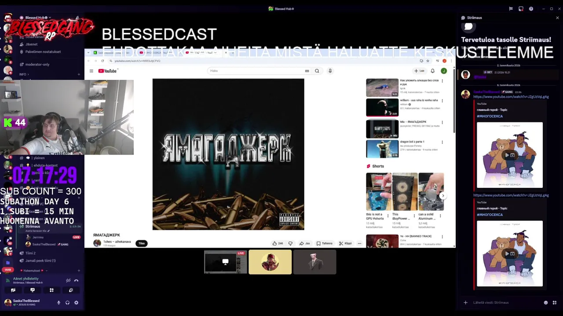Open Palvelimen nostatukset in sidebar
The height and width of the screenshot is (316, 563).
(43, 52)
